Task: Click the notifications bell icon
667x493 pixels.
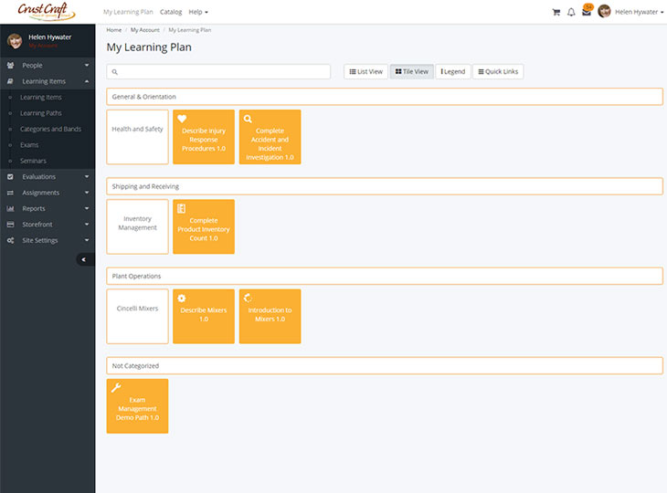Action: click(x=571, y=12)
